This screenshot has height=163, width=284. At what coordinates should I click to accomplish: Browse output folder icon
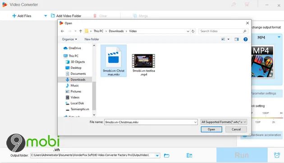(167, 155)
